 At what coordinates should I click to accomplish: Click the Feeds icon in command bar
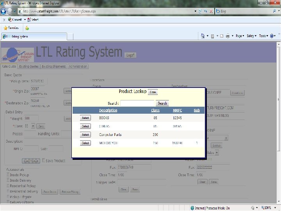click(213, 36)
